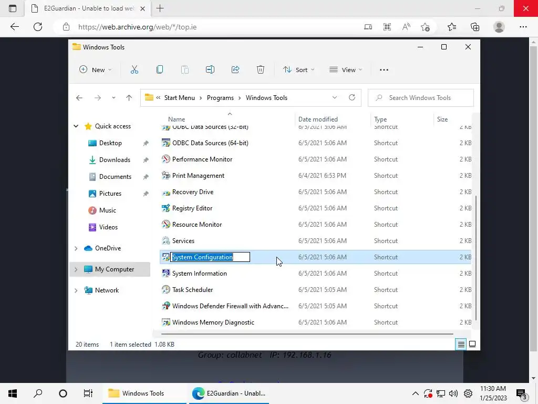The image size is (538, 404).
Task: Select Desktop in Quick access
Action: [x=110, y=143]
